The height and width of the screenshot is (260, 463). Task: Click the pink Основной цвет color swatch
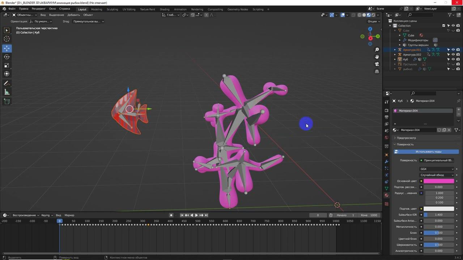[439, 181]
